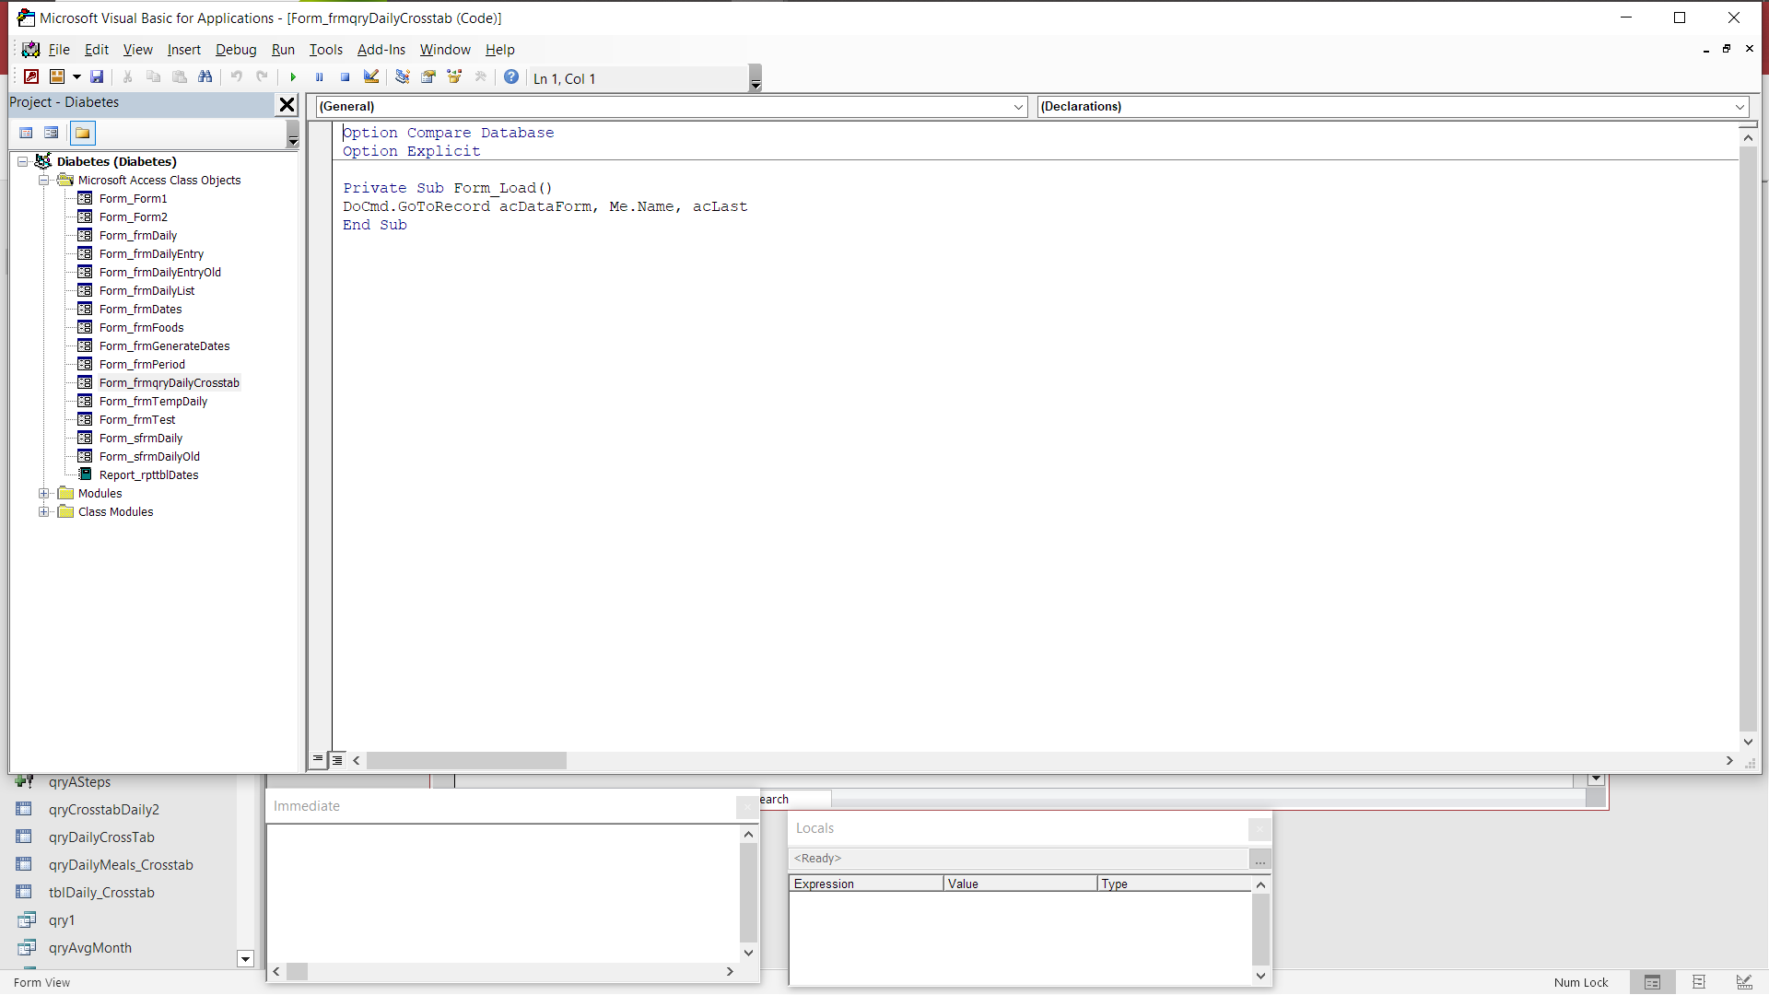Expand the Modules folder node
The height and width of the screenshot is (995, 1769).
coord(43,494)
